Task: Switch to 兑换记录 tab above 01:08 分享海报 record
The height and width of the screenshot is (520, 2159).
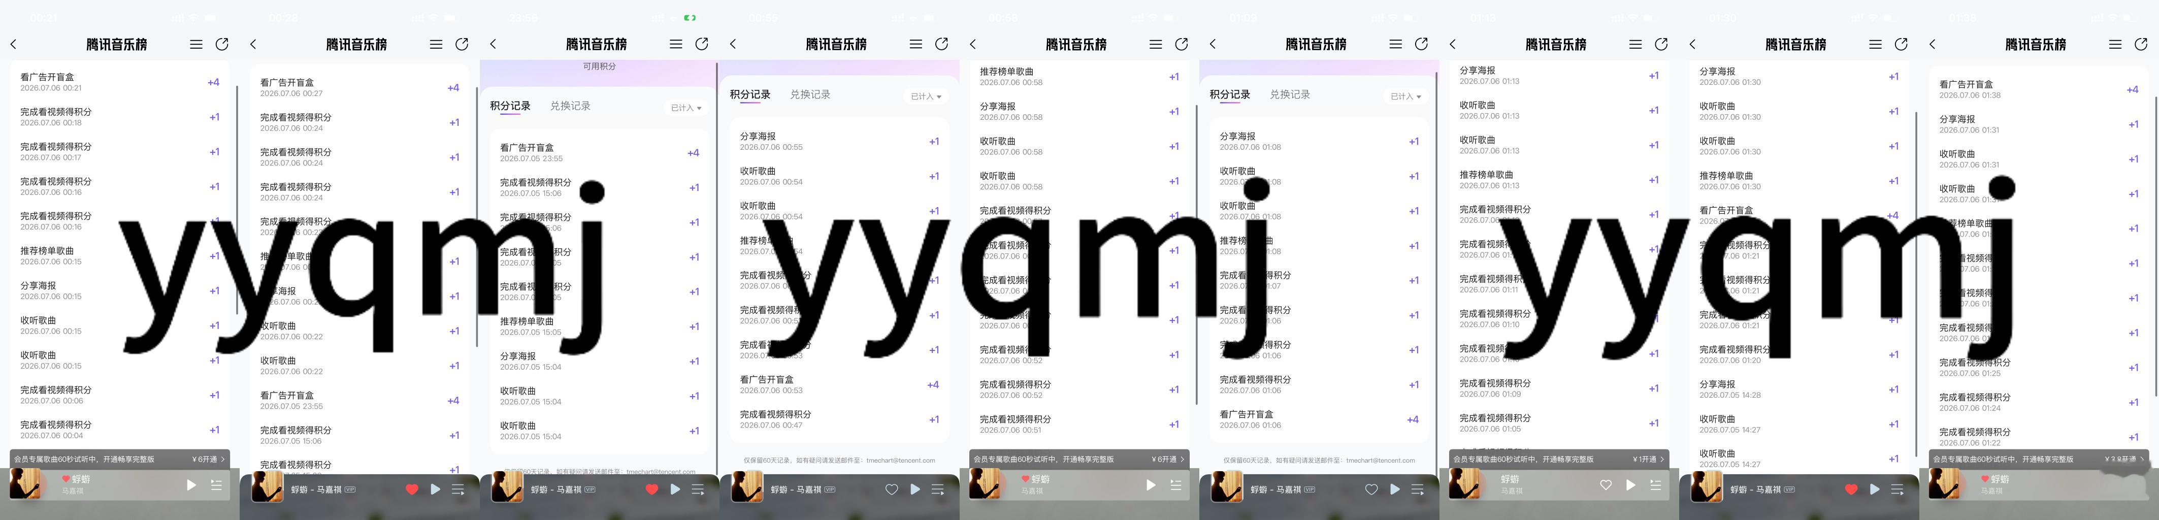Action: click(1290, 94)
